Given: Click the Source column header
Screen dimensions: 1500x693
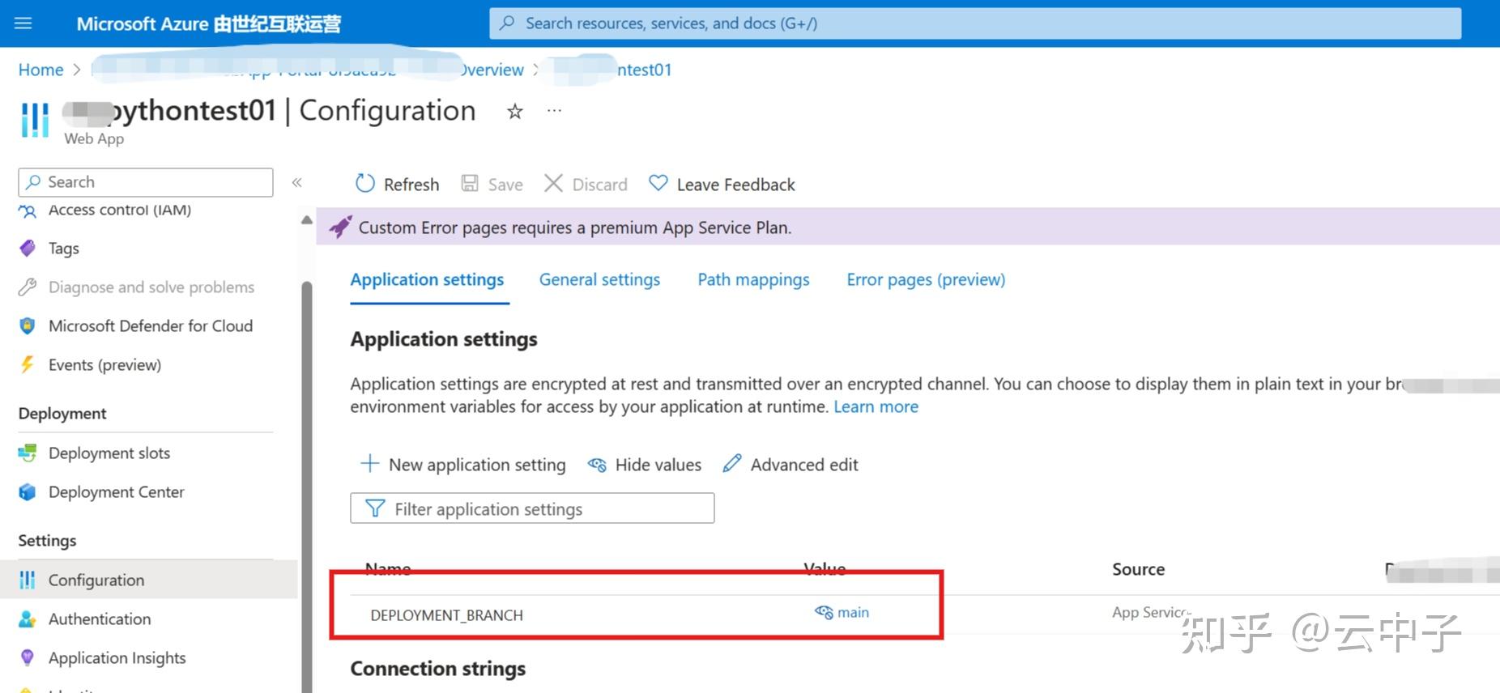Looking at the screenshot, I should (x=1138, y=569).
